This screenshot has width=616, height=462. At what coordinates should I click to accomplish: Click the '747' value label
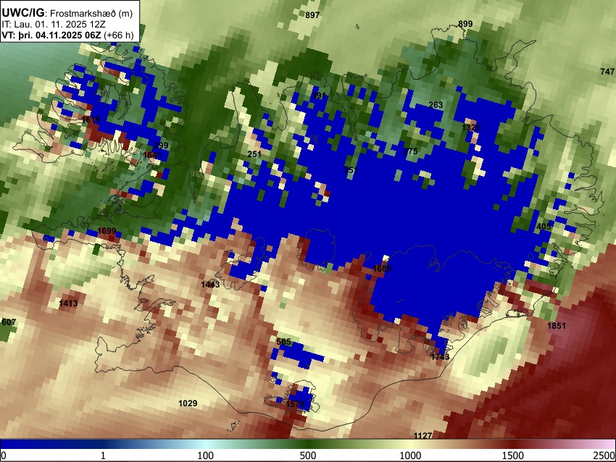click(607, 72)
